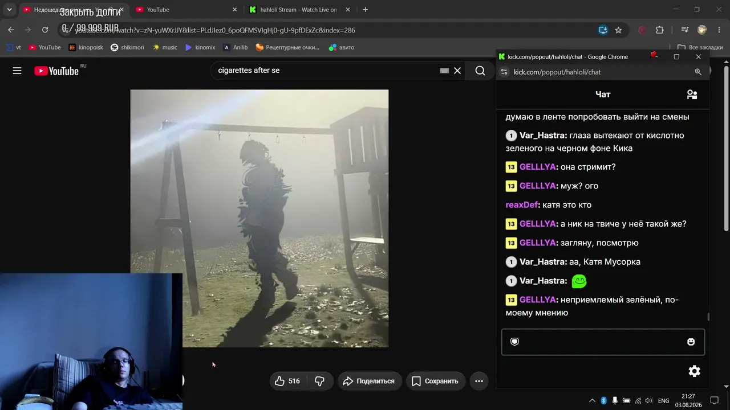Screen dimensions: 730x410
Task: Bookmark this page with the star
Action: pos(618,30)
